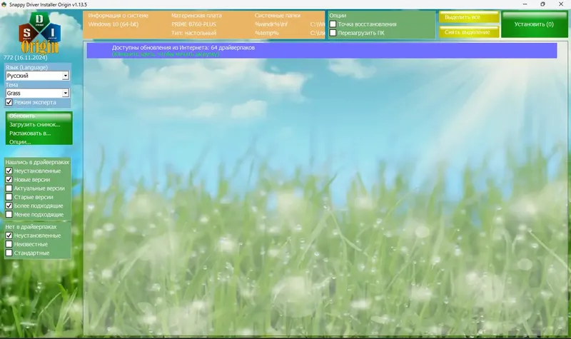Enable the Стандартные checkbox
This screenshot has height=339, width=571.
pyautogui.click(x=9, y=253)
